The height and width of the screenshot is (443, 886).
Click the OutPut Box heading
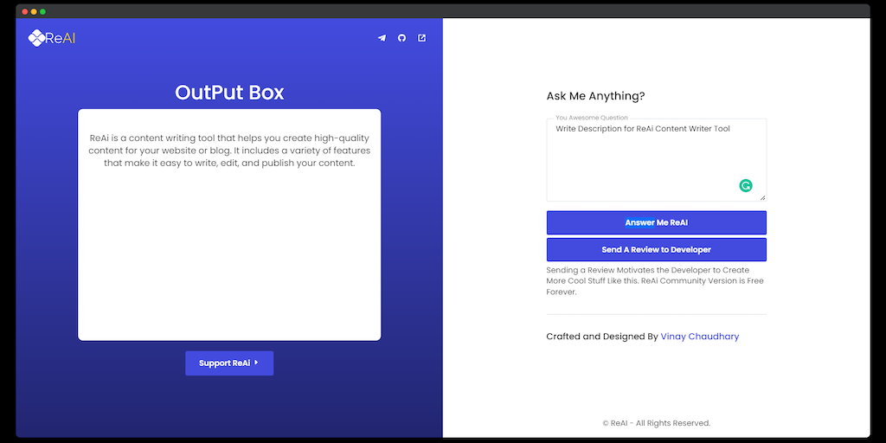click(229, 93)
